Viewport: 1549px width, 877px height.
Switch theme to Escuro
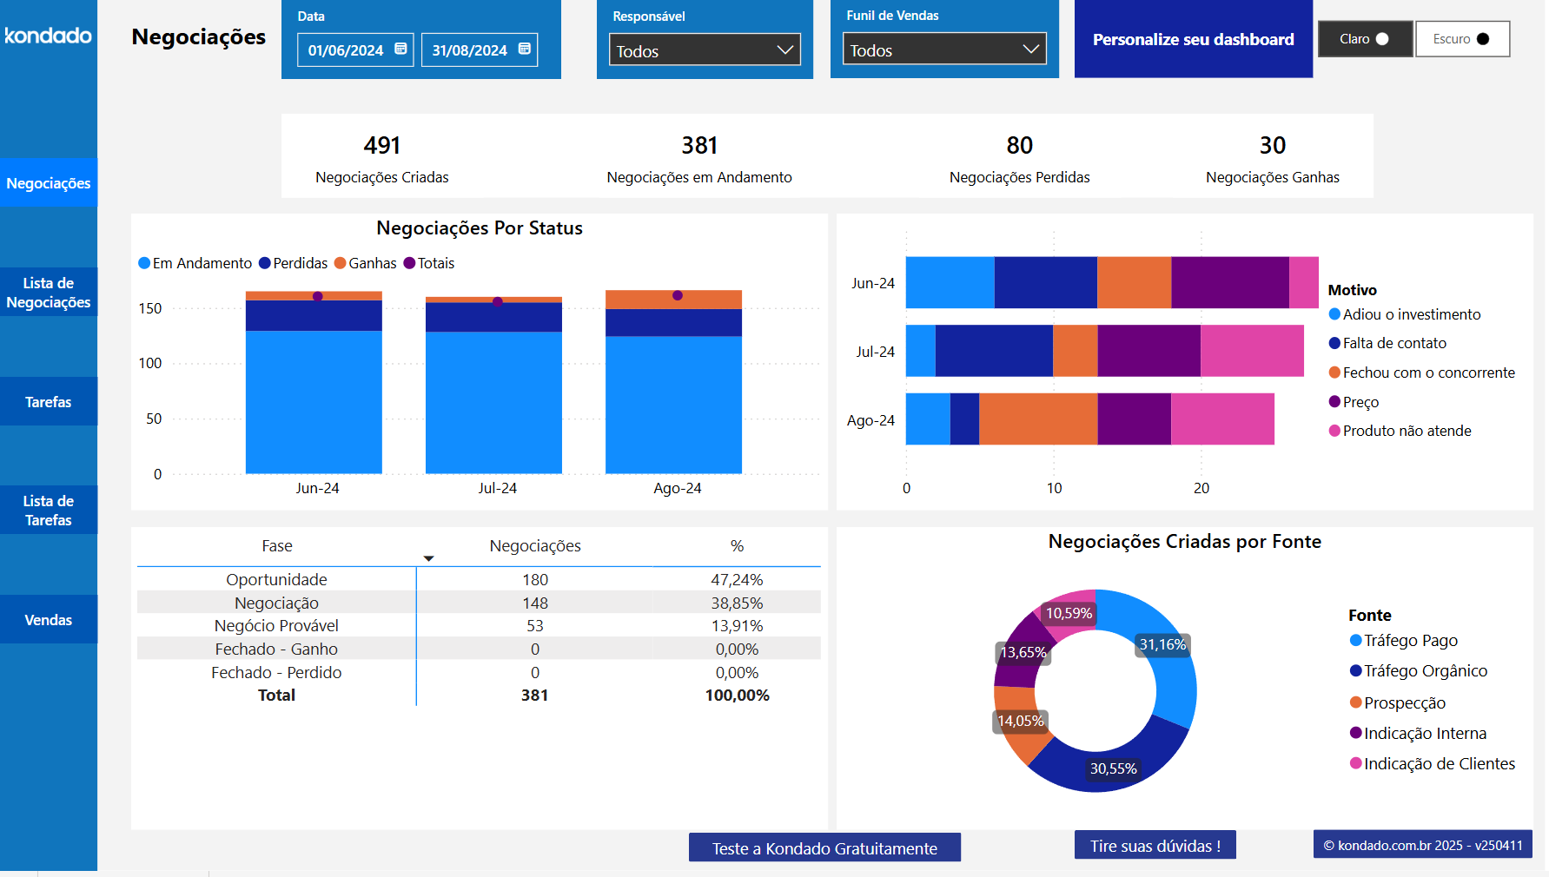pos(1462,39)
